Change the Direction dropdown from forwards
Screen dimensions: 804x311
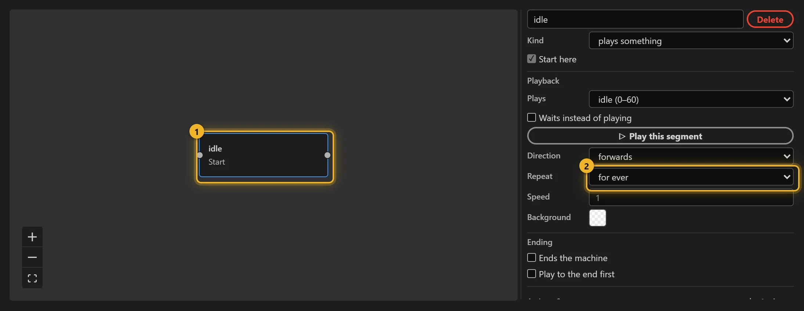tap(691, 157)
